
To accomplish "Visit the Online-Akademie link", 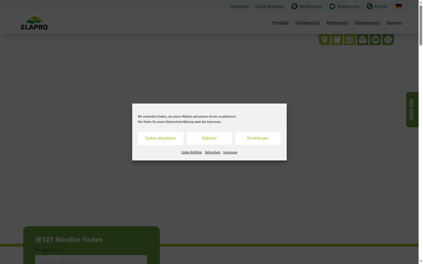I will click(x=270, y=6).
